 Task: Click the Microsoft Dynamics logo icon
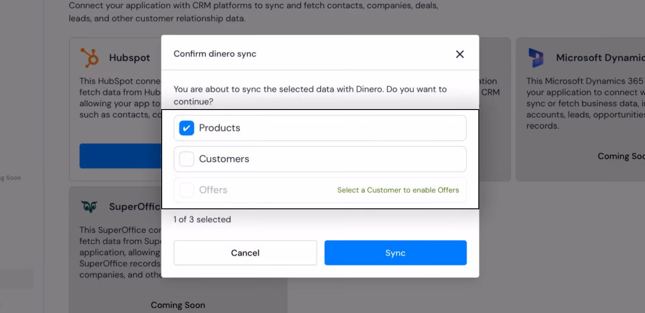click(536, 58)
